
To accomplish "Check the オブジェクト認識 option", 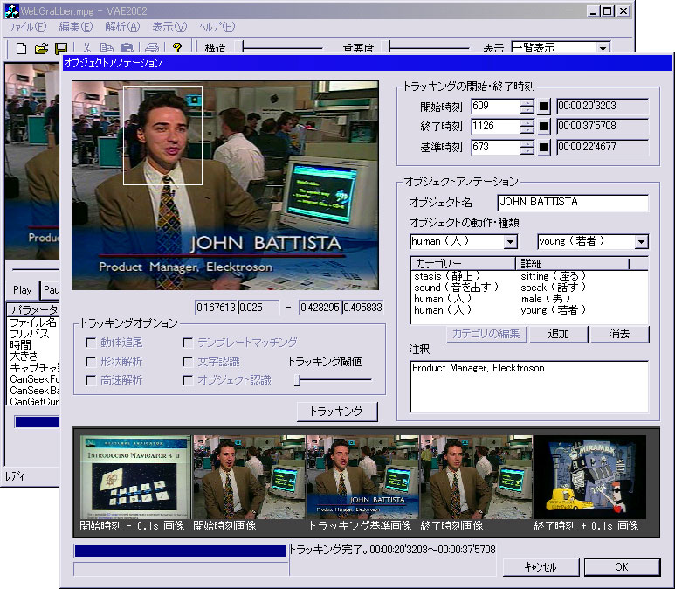I will (188, 380).
